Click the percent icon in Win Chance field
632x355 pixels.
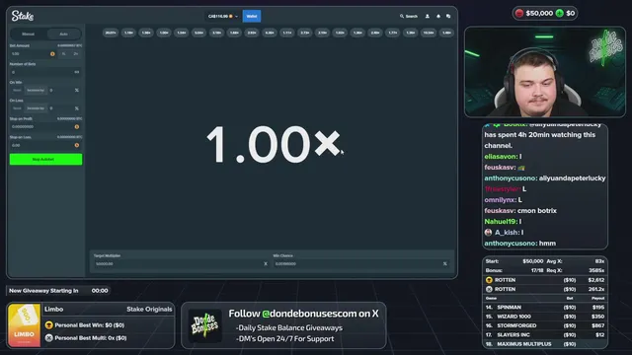[445, 263]
